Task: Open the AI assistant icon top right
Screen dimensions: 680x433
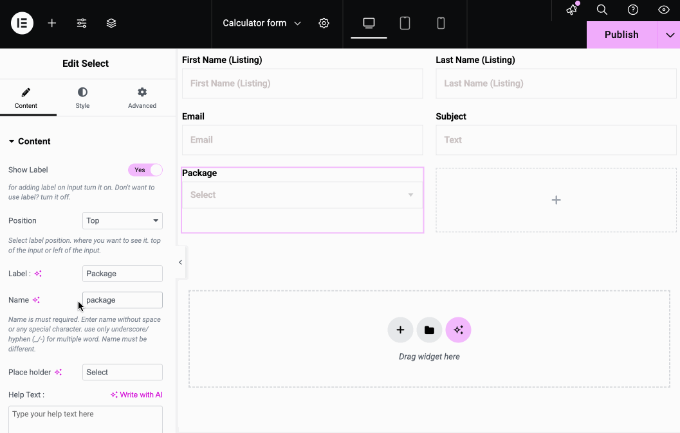Action: point(571,10)
